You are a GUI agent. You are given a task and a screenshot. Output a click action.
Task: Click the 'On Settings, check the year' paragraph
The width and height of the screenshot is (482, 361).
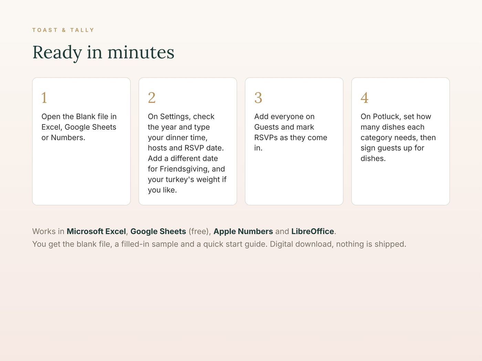click(187, 153)
